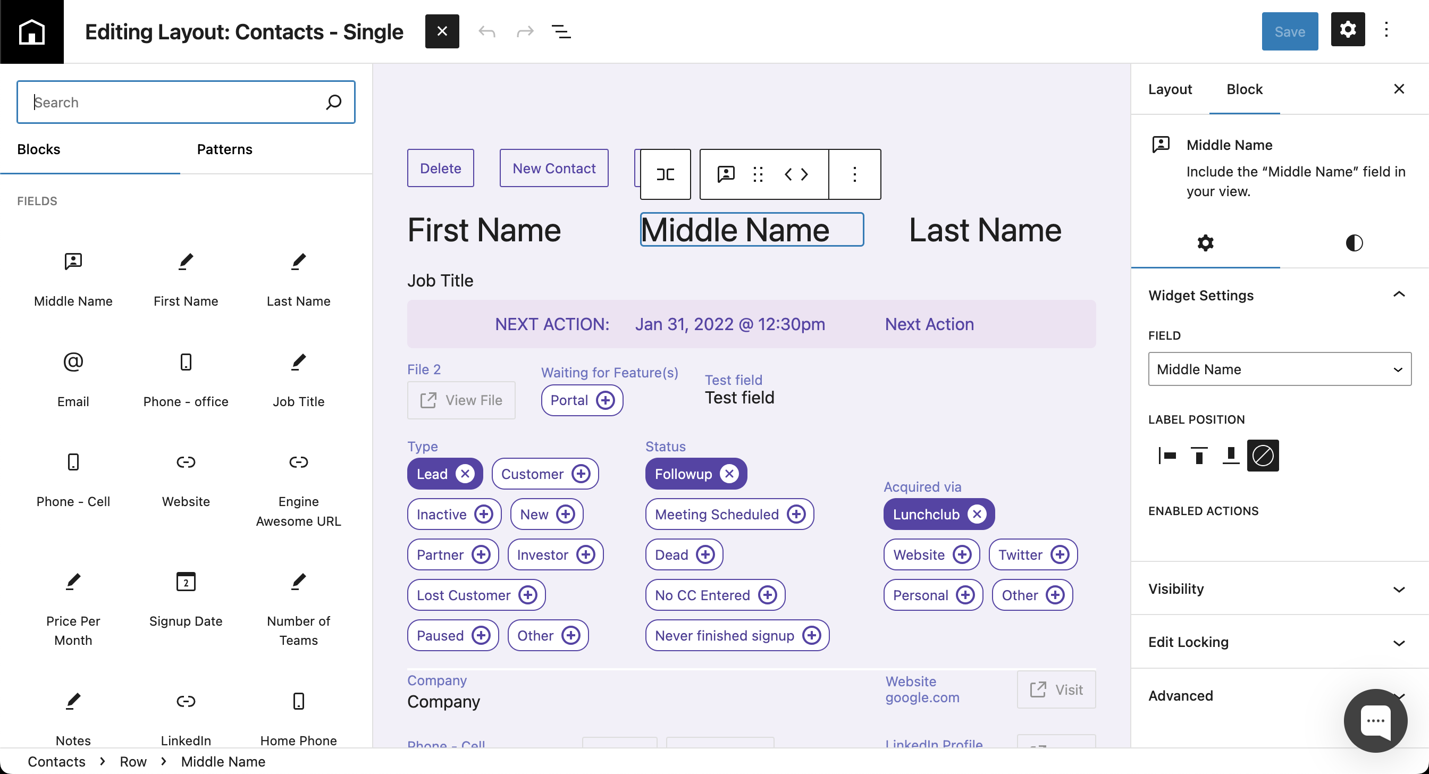Undo the last change
The height and width of the screenshot is (774, 1429).
[x=486, y=31]
